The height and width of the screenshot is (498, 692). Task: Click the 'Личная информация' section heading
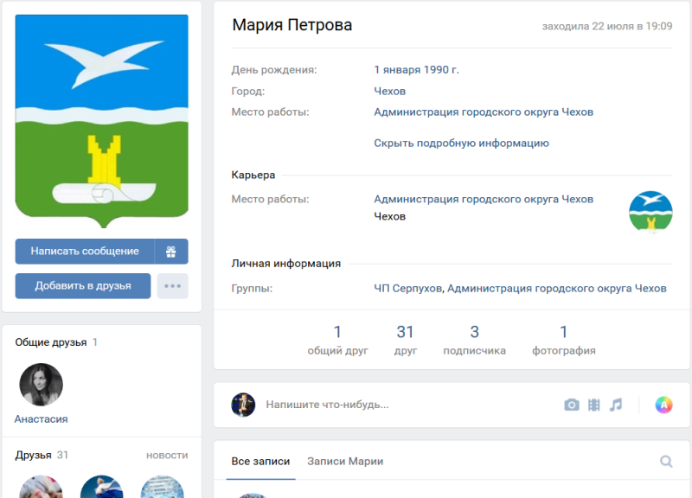coord(286,264)
